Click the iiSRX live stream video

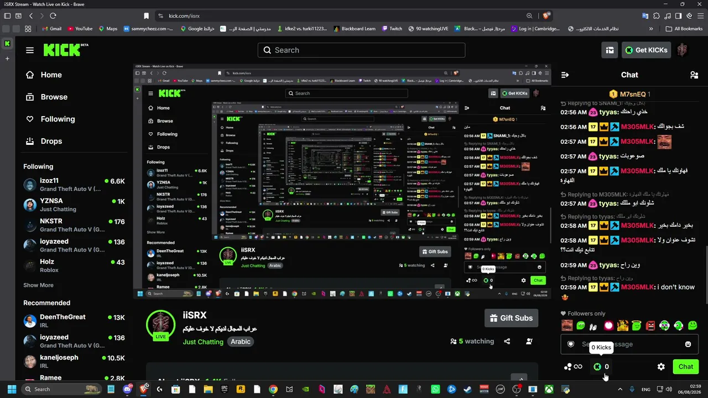pos(342,181)
